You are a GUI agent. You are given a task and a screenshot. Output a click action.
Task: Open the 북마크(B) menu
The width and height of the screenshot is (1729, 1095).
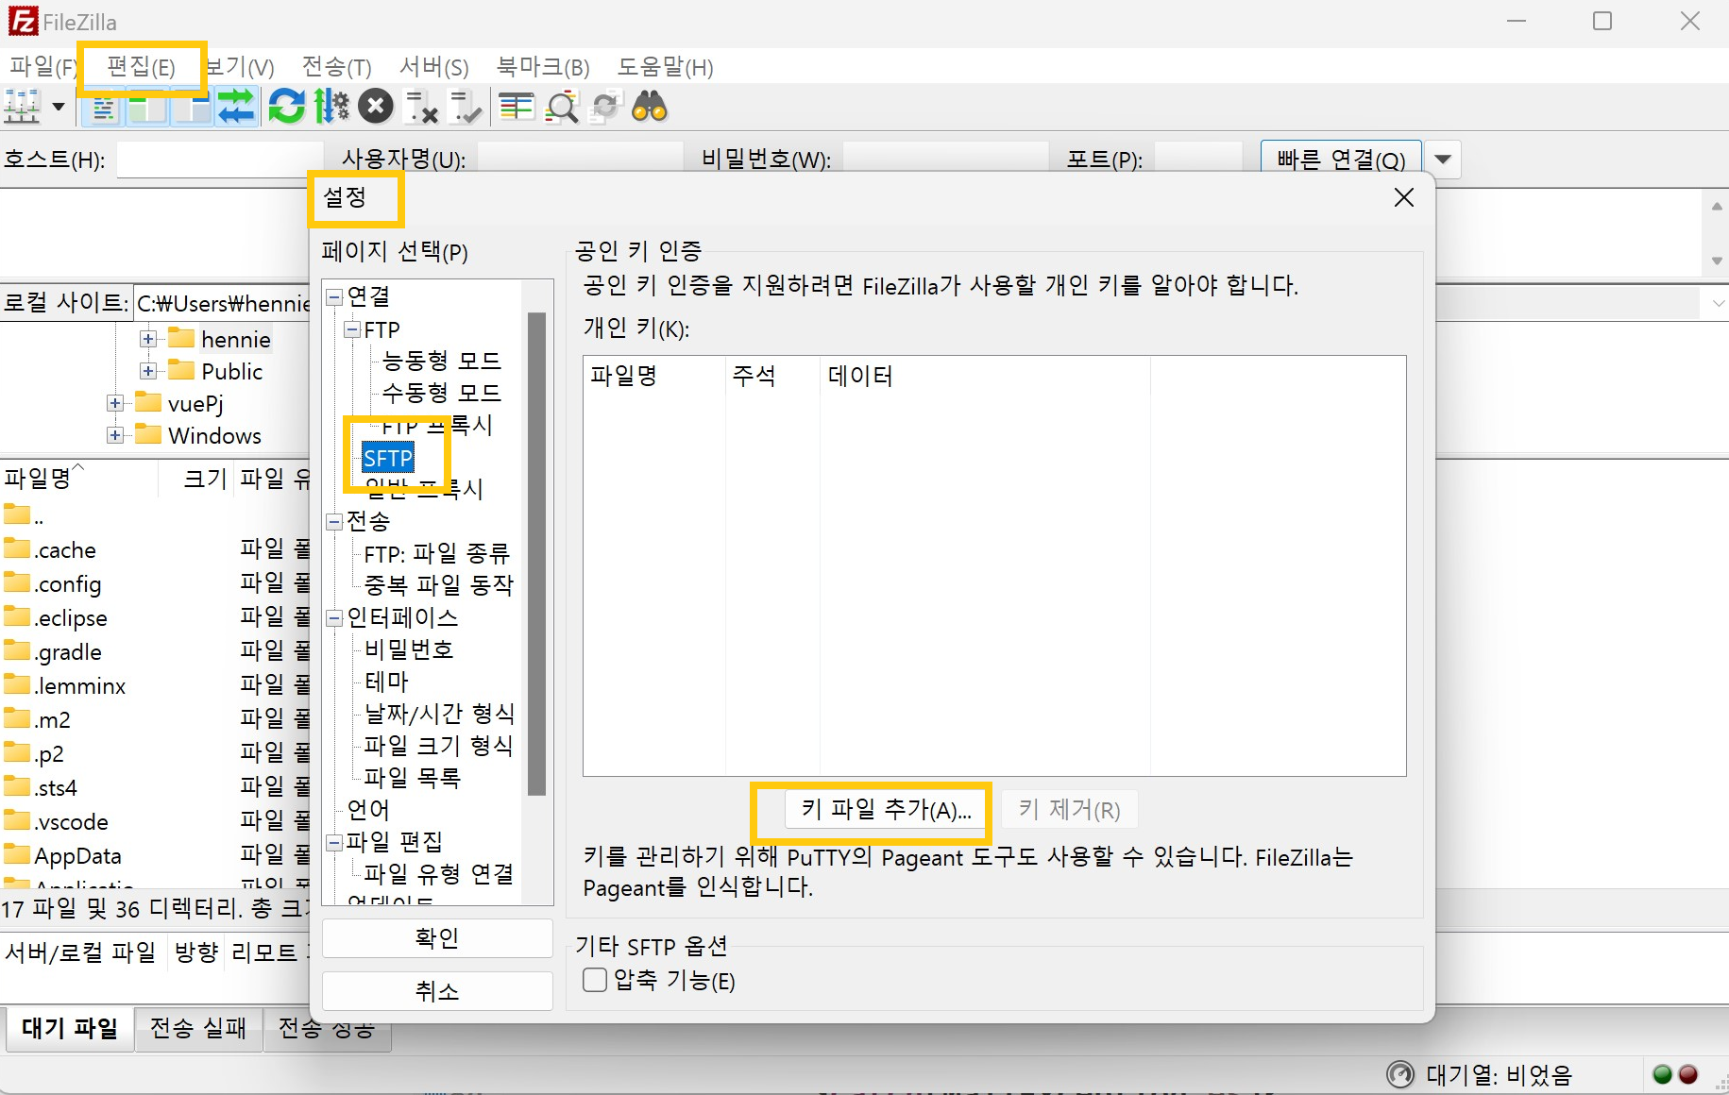pos(543,67)
